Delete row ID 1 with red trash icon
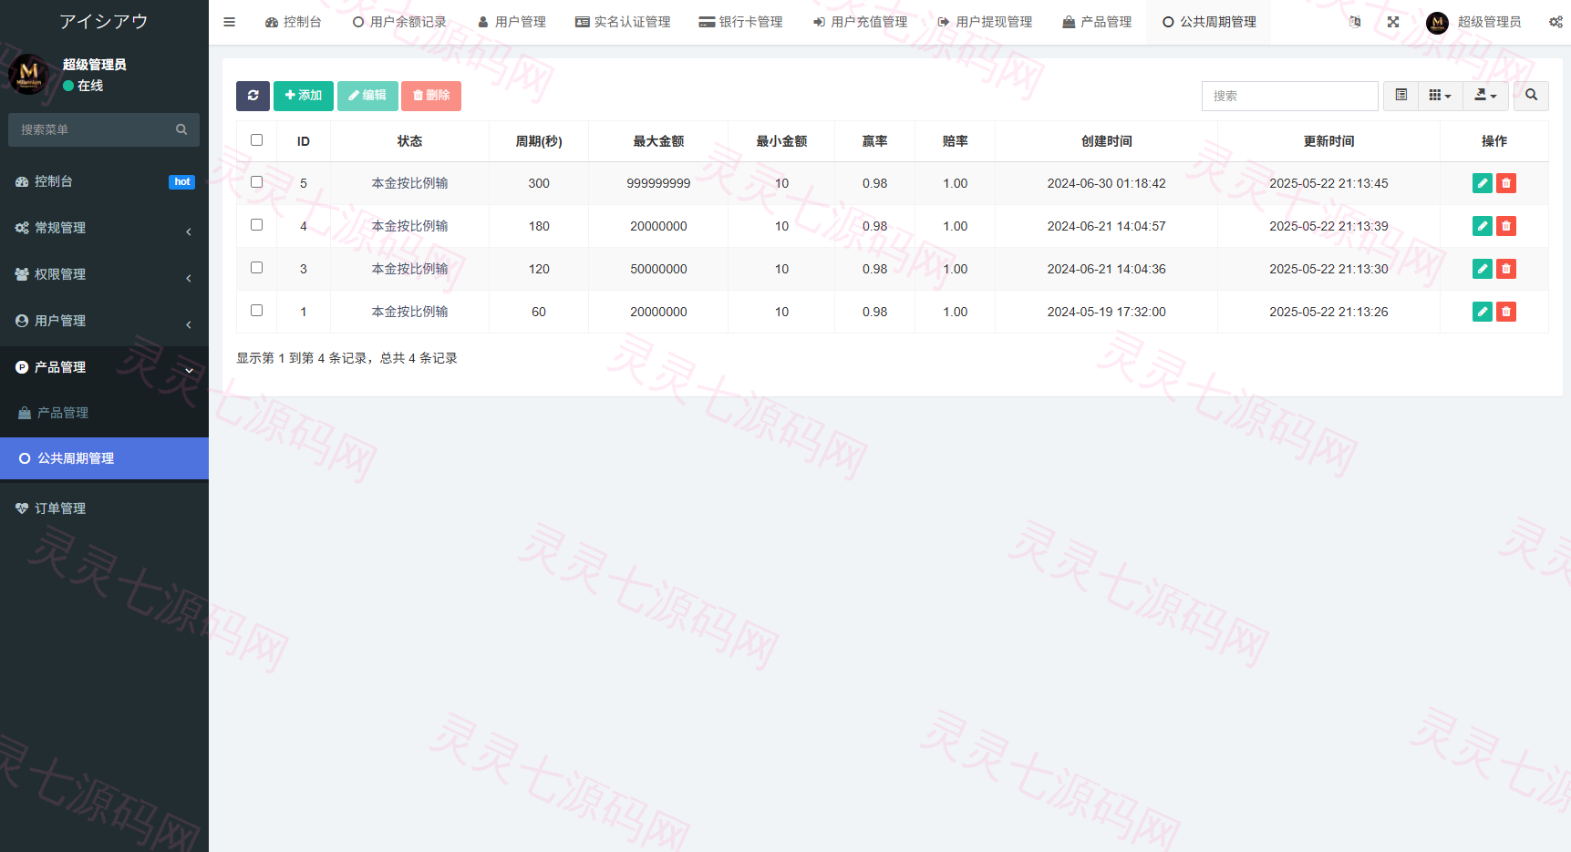 pos(1506,312)
